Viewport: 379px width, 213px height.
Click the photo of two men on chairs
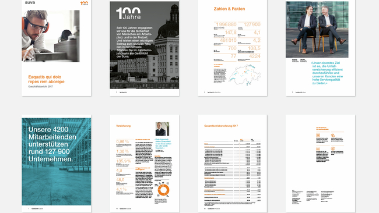point(317,30)
